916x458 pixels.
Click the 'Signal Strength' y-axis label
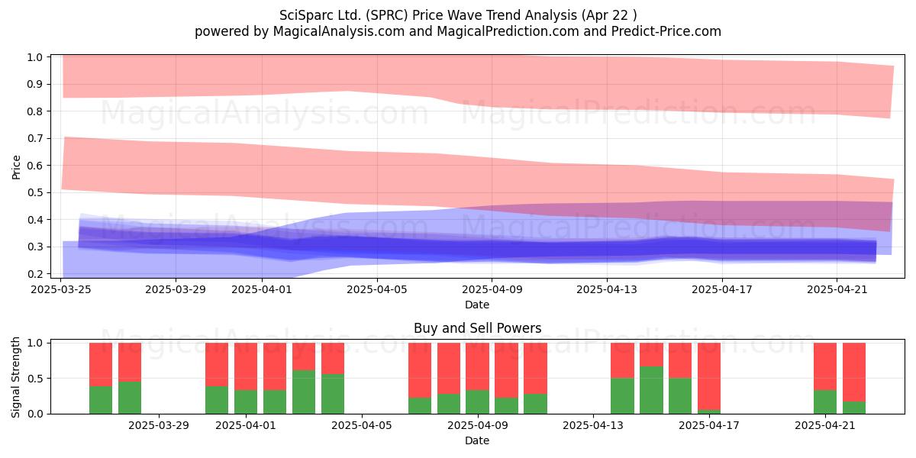[x=17, y=378]
